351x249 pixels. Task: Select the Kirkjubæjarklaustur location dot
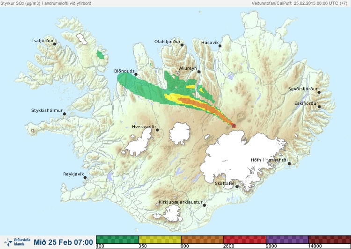click(204, 205)
